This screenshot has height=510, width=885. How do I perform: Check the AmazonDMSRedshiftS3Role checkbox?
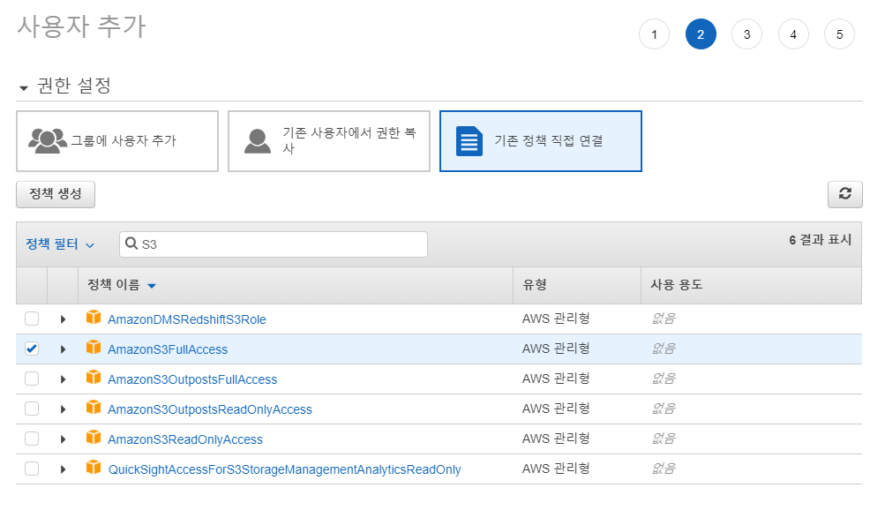[x=32, y=319]
